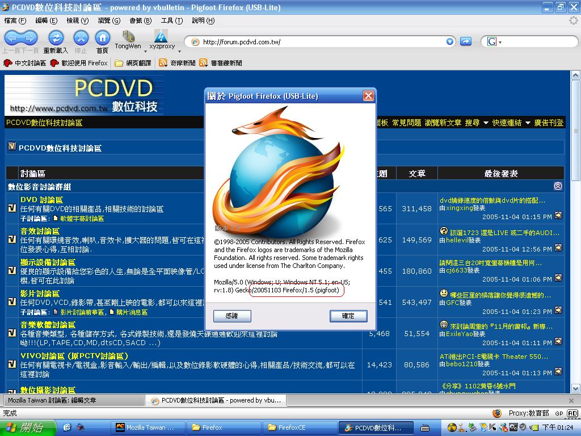This screenshot has height=436, width=581.
Task: Open the 音樂軟體討論區 forum link
Action: (x=48, y=324)
